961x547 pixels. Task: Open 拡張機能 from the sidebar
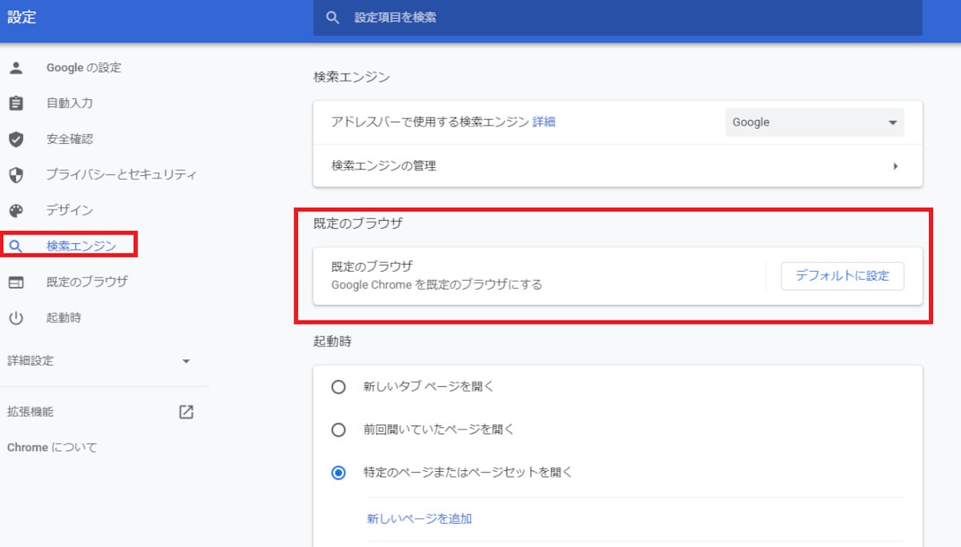point(30,412)
